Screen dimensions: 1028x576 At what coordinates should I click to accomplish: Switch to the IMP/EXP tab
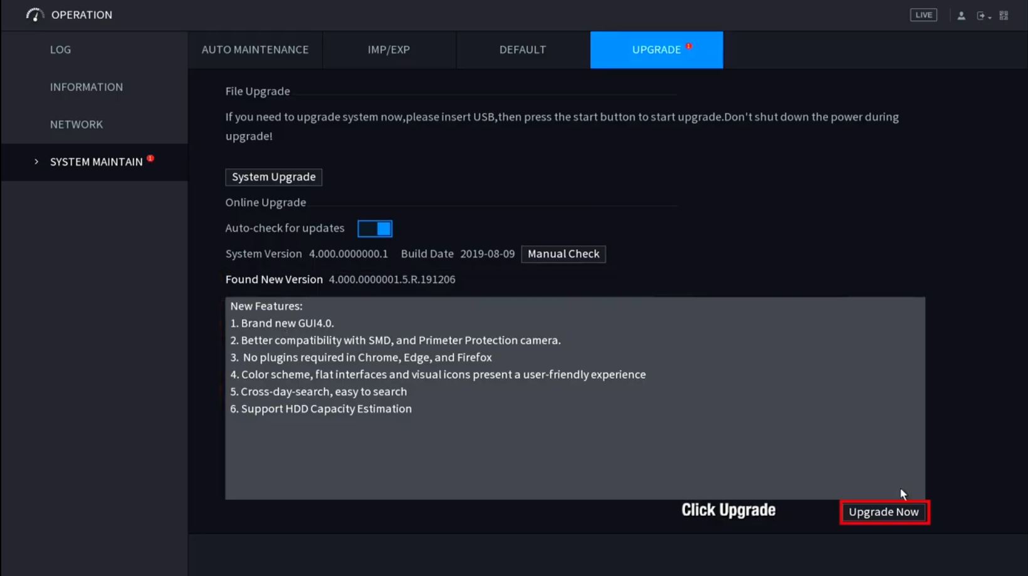(389, 49)
